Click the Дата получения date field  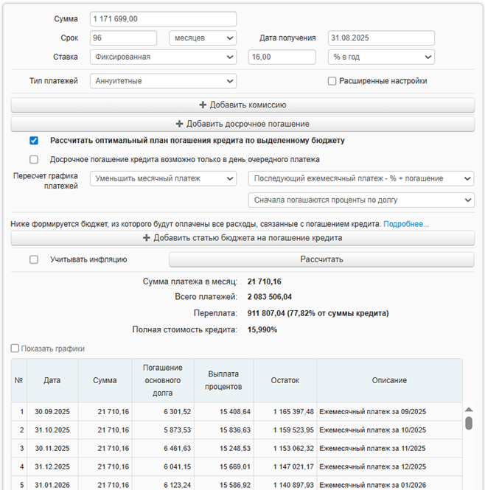[x=381, y=38]
